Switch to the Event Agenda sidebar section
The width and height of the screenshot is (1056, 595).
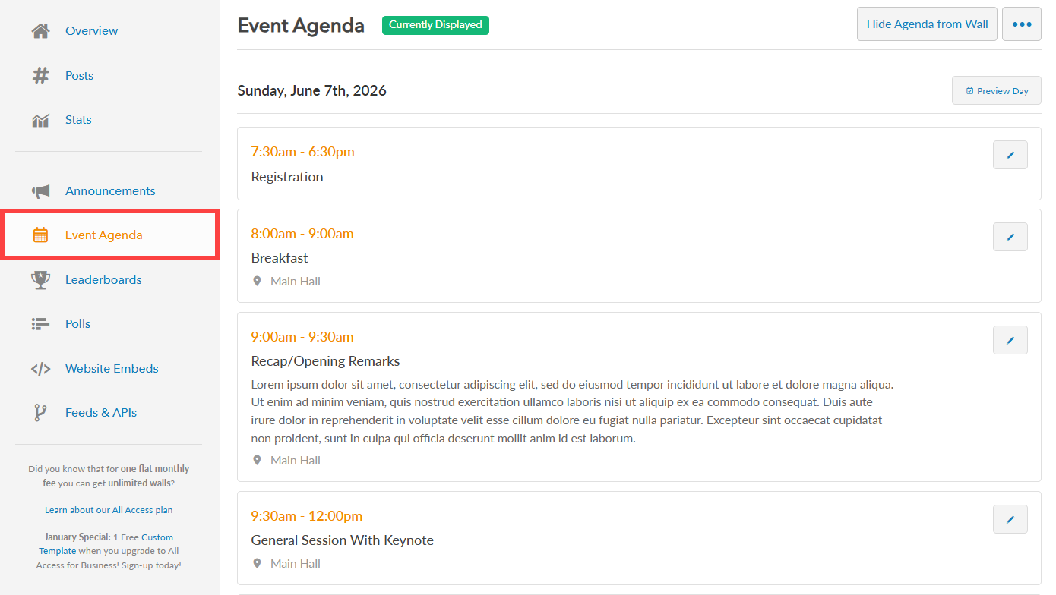(103, 235)
